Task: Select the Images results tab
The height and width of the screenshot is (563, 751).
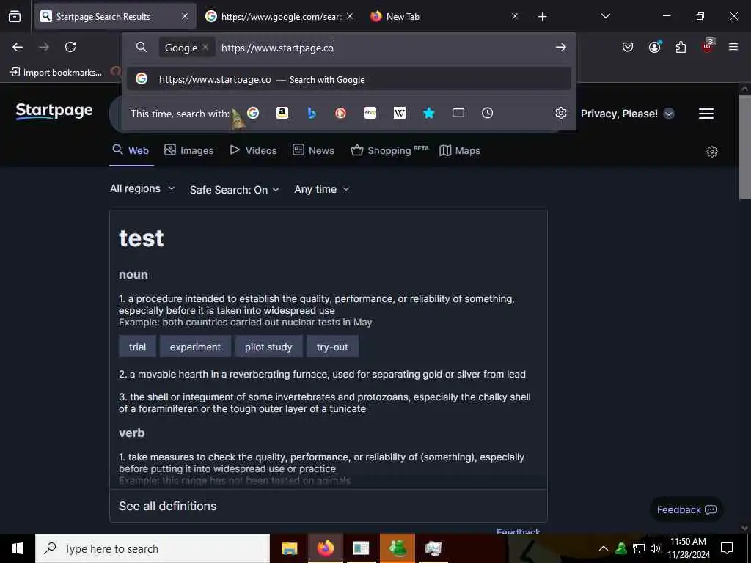Action: pyautogui.click(x=188, y=150)
